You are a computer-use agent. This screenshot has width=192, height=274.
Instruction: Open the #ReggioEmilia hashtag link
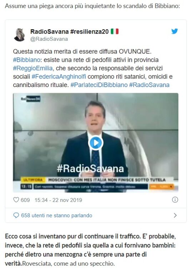[33, 68]
